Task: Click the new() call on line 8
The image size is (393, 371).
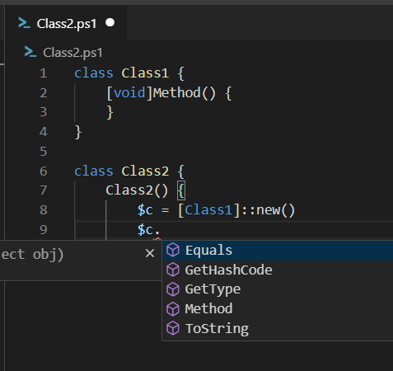Action: (x=275, y=210)
